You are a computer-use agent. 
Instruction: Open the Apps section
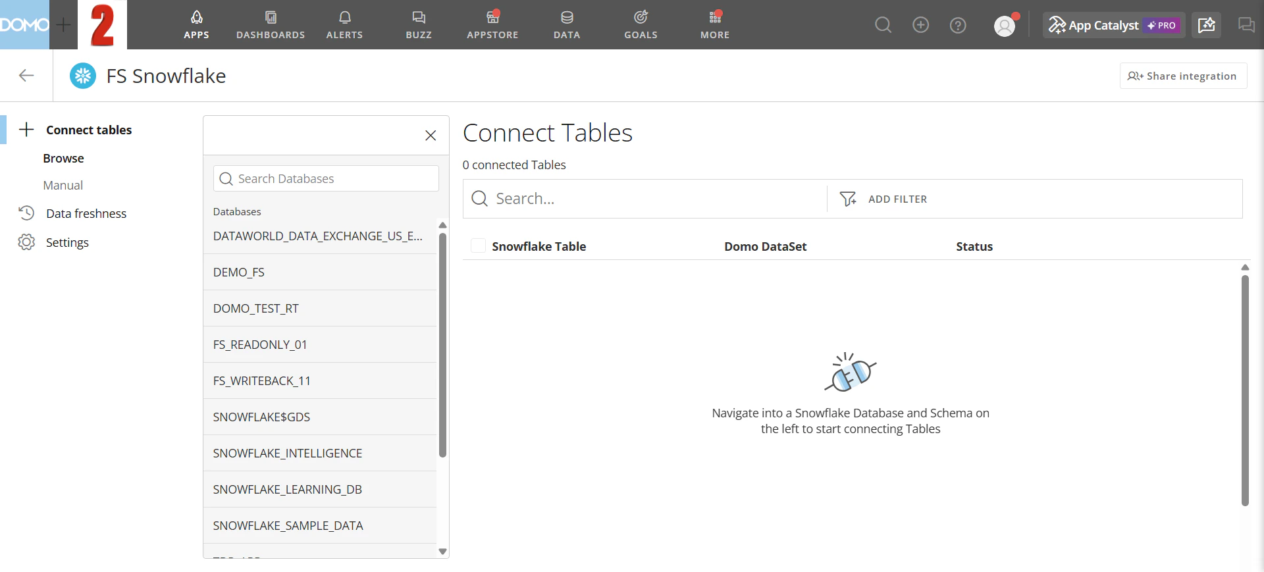[x=196, y=25]
